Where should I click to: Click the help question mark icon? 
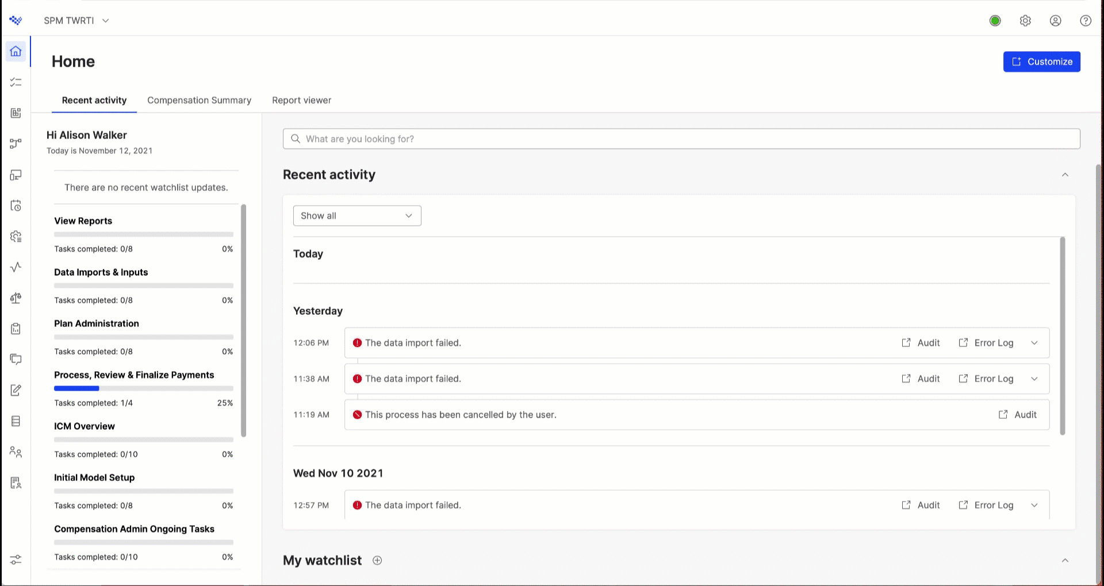click(1085, 21)
